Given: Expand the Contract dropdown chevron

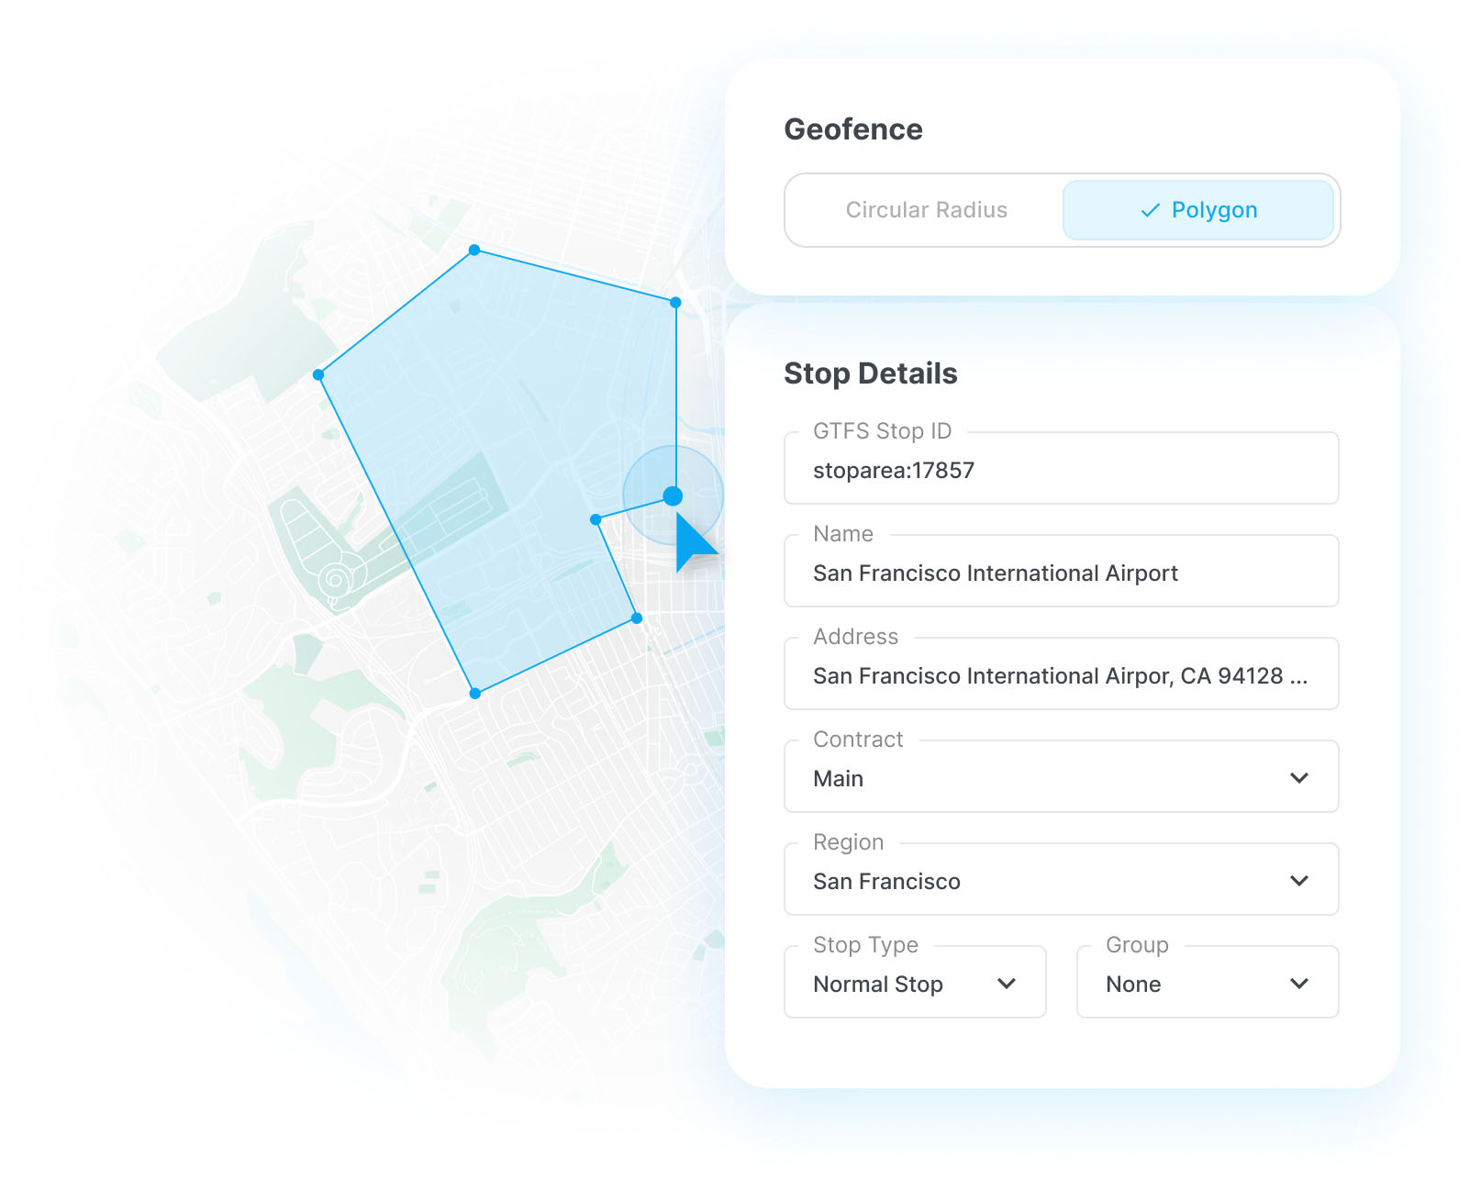Looking at the screenshot, I should click(x=1298, y=778).
